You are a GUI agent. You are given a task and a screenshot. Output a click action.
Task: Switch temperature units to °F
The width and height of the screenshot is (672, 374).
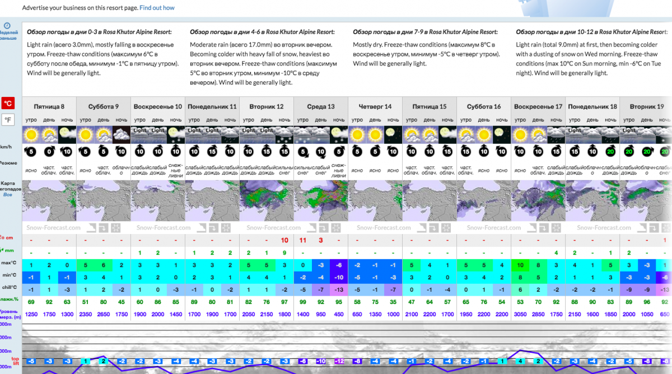click(8, 120)
